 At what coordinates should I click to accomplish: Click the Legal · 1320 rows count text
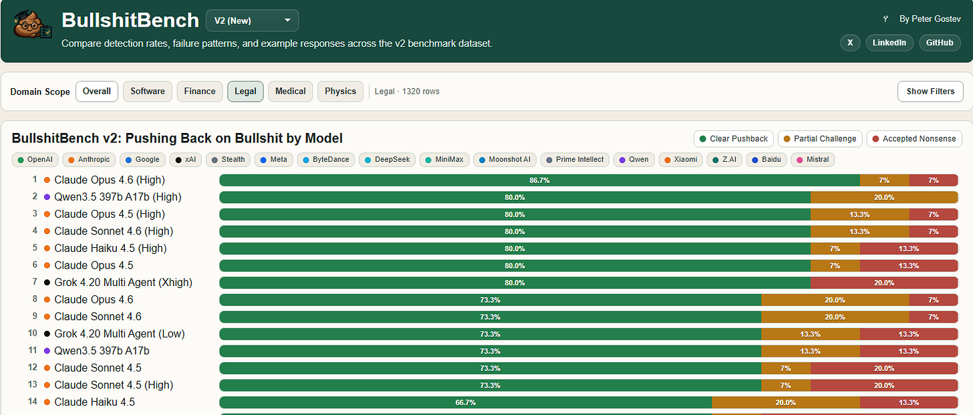407,92
